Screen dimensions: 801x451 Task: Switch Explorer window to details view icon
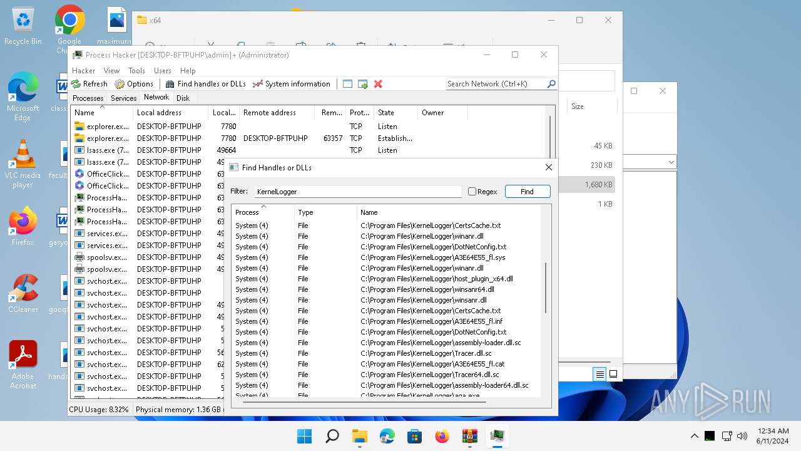tap(599, 374)
